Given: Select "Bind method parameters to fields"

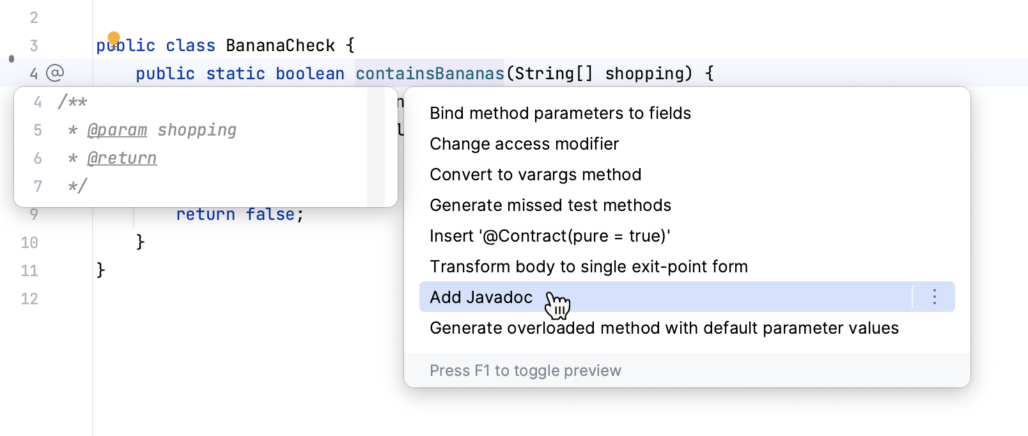Looking at the screenshot, I should click(560, 113).
